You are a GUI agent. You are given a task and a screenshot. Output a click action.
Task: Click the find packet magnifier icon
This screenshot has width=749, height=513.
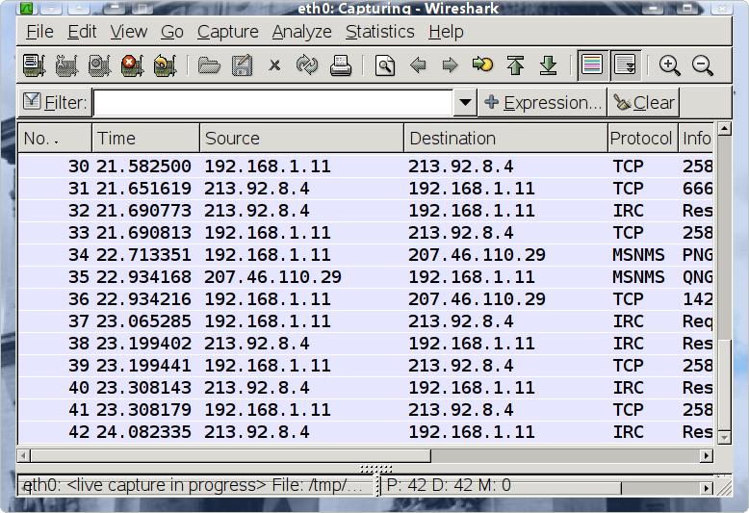pos(385,65)
